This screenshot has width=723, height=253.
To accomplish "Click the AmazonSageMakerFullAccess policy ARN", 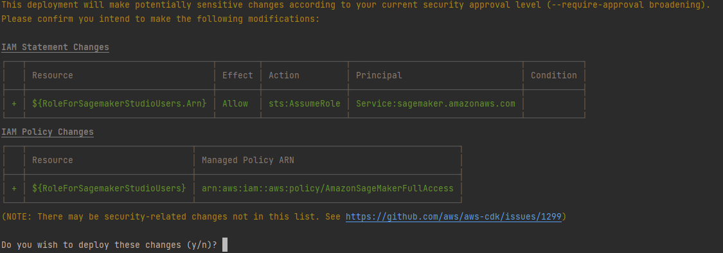I will pyautogui.click(x=328, y=189).
